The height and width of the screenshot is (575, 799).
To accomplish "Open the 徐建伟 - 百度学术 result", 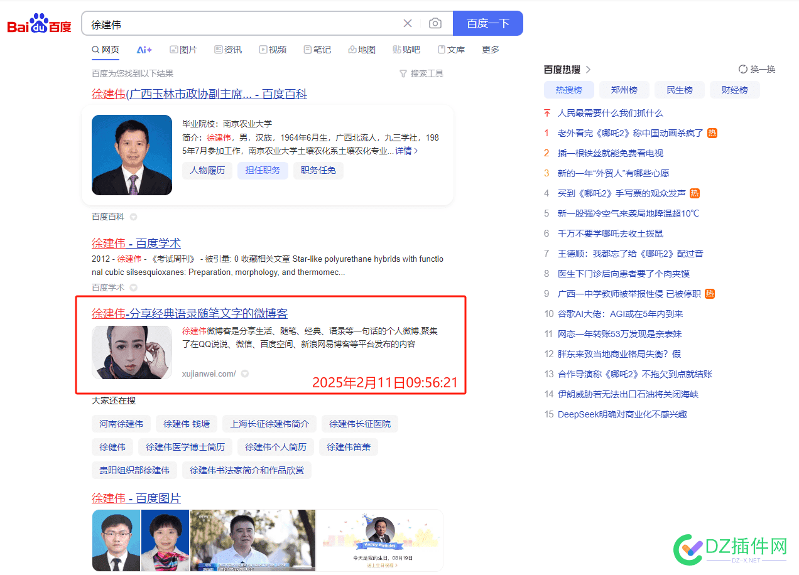I will tap(136, 243).
